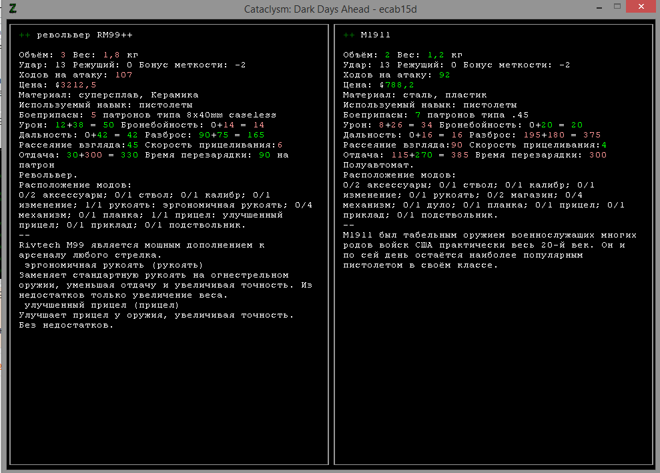Screen dimensions: 660x473
Task: Click the M1911 attack moves value 92
Action: [444, 75]
